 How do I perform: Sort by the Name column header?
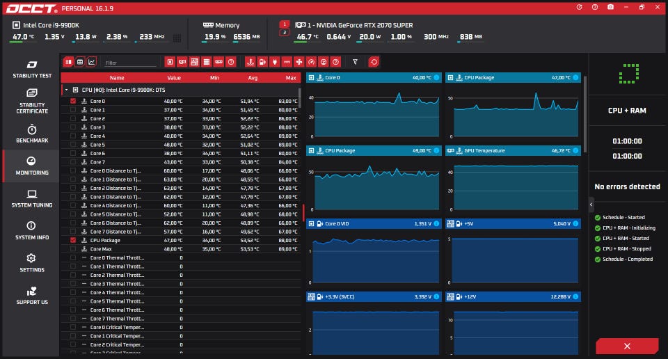point(117,78)
